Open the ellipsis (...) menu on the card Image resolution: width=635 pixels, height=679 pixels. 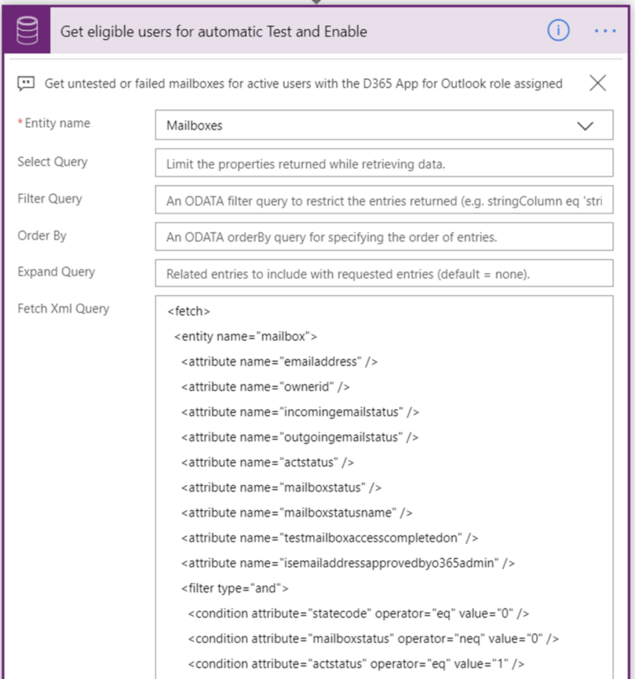[605, 31]
